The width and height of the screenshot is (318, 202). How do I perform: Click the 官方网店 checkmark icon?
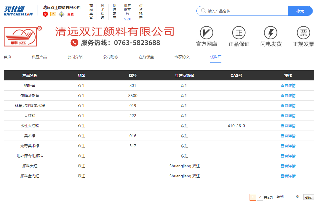pyautogui.click(x=206, y=33)
